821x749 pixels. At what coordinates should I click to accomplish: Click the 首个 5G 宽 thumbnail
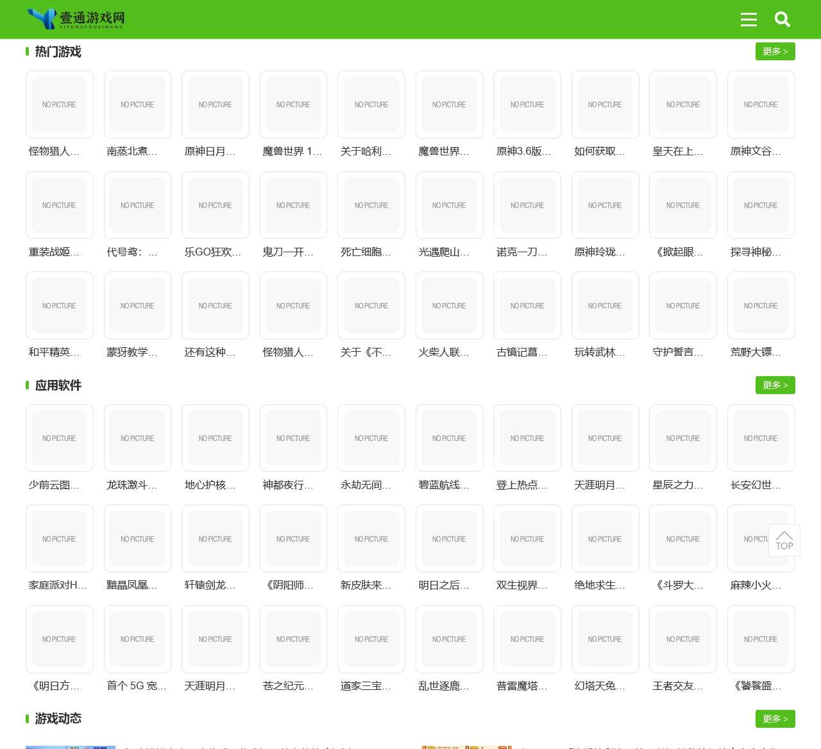[x=137, y=639]
